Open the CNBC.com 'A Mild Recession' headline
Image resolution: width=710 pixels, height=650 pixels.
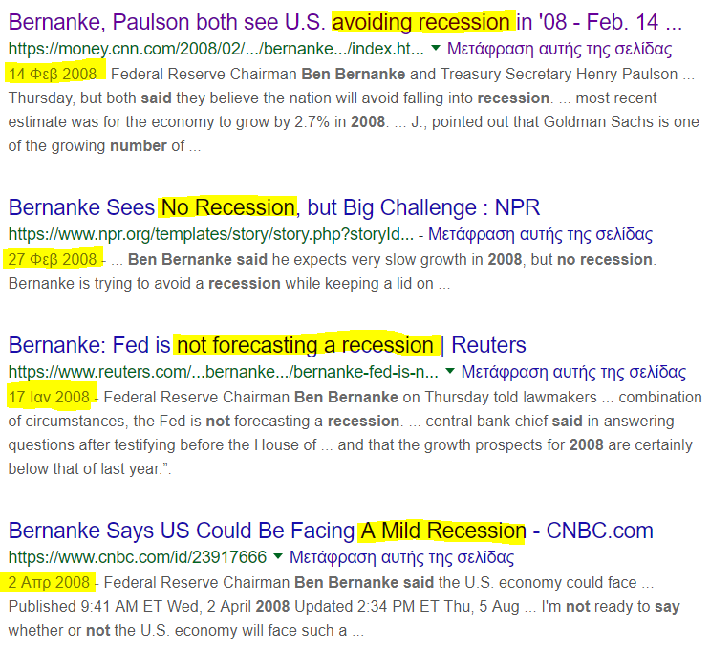click(x=330, y=531)
